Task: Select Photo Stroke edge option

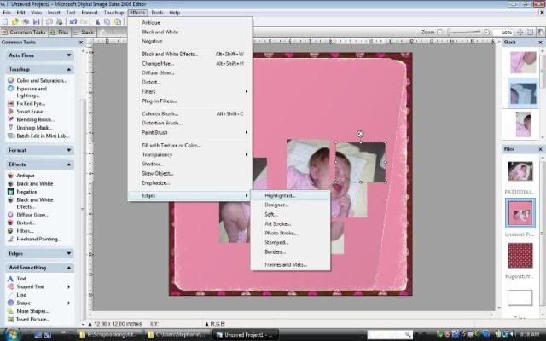Action: pos(290,233)
